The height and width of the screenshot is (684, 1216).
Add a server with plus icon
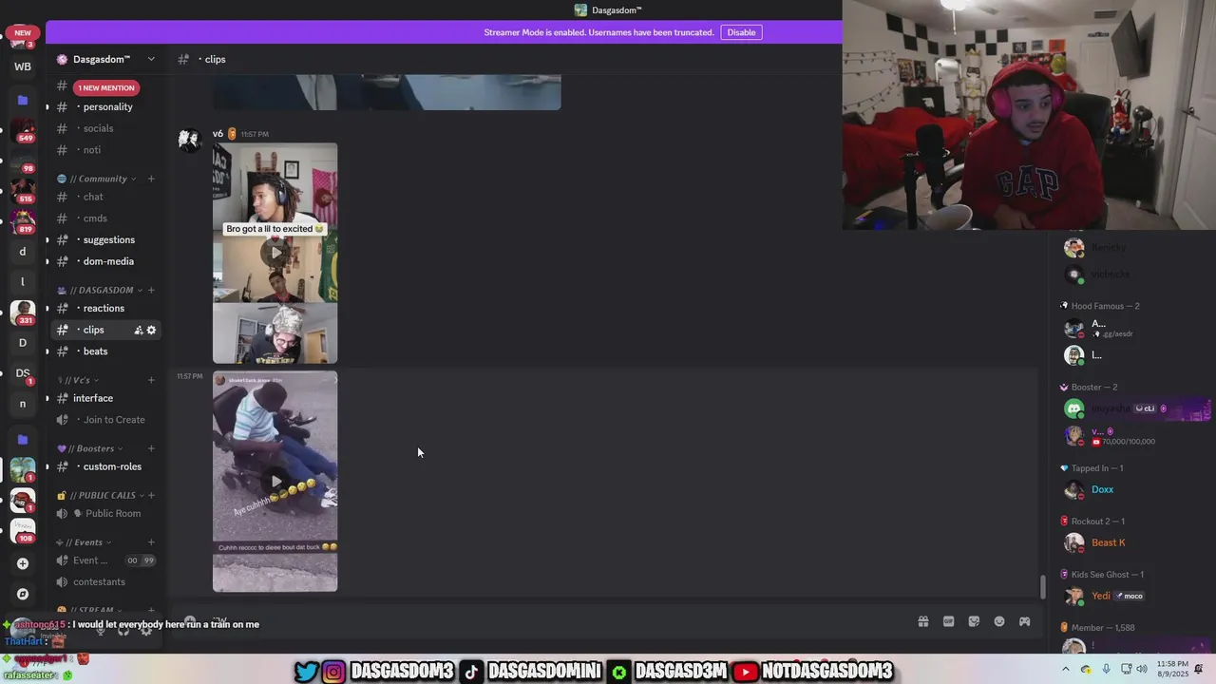coord(23,563)
